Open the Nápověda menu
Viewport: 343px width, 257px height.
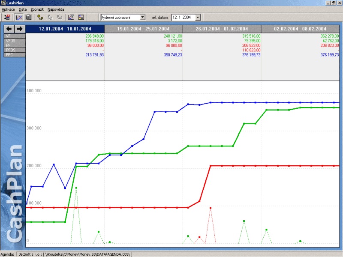pyautogui.click(x=56, y=9)
